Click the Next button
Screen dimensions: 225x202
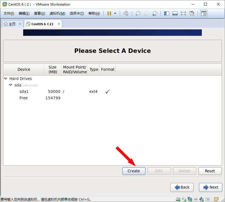click(210, 187)
